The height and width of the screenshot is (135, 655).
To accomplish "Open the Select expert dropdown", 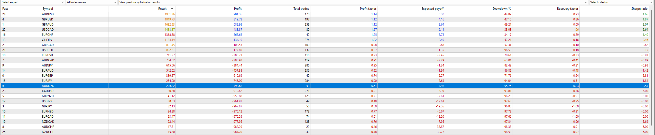I will point(33,2).
